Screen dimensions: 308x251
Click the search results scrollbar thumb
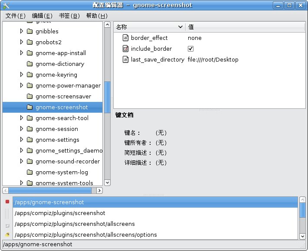(x=302, y=210)
